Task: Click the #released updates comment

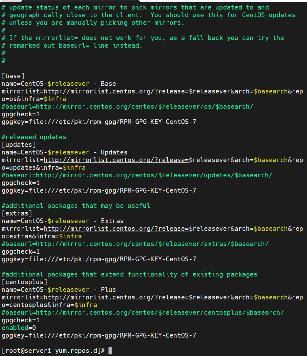Action: (x=34, y=137)
